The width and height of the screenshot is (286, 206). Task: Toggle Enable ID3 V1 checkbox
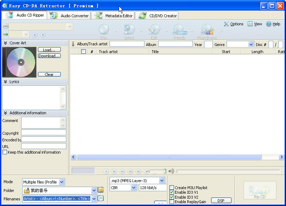pos(171,192)
